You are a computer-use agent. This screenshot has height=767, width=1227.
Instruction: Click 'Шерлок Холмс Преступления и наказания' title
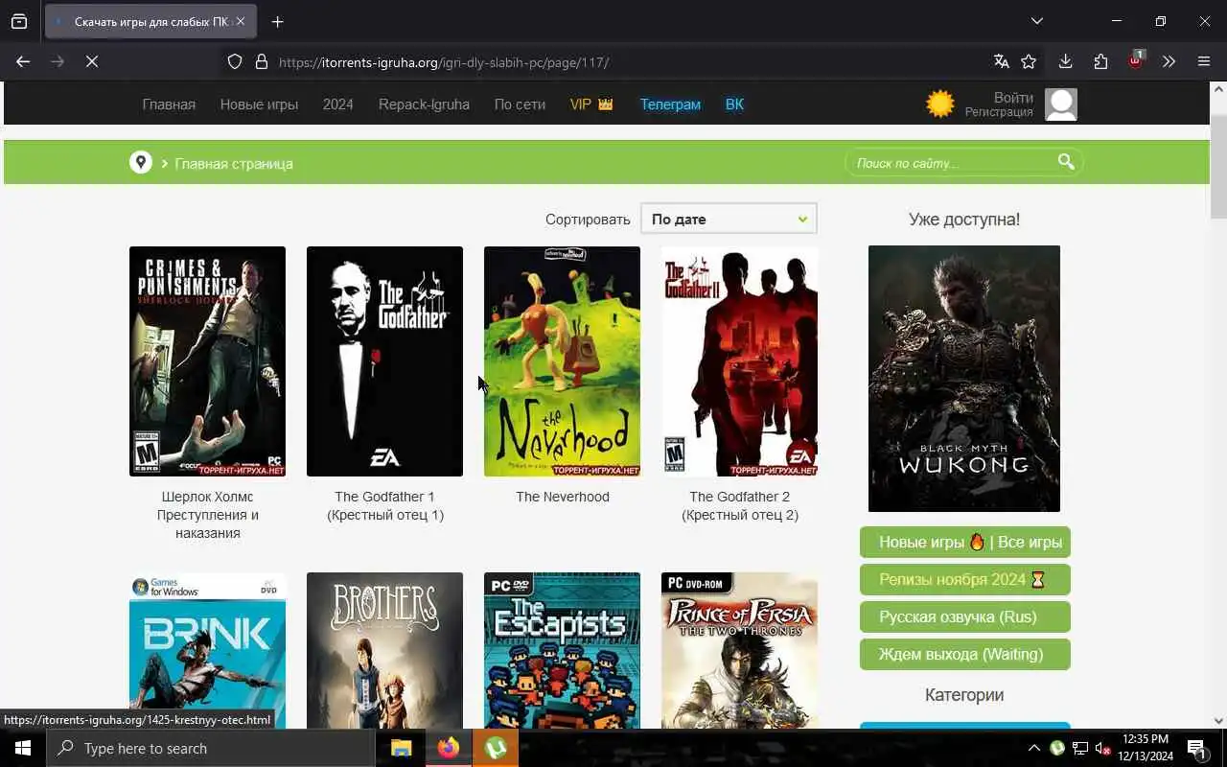tap(207, 515)
